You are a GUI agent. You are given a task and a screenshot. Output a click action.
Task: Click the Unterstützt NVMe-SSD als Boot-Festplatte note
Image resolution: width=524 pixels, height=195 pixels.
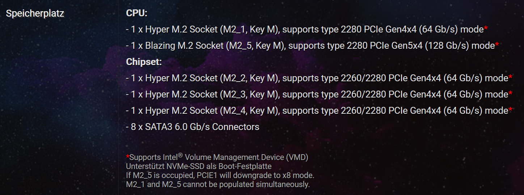199,166
